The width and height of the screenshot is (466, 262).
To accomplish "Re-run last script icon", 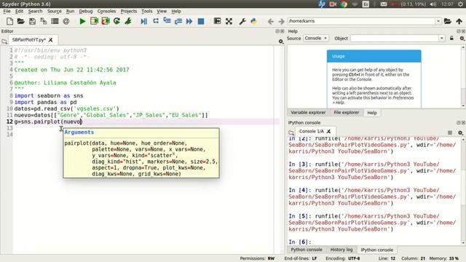I will click(116, 21).
